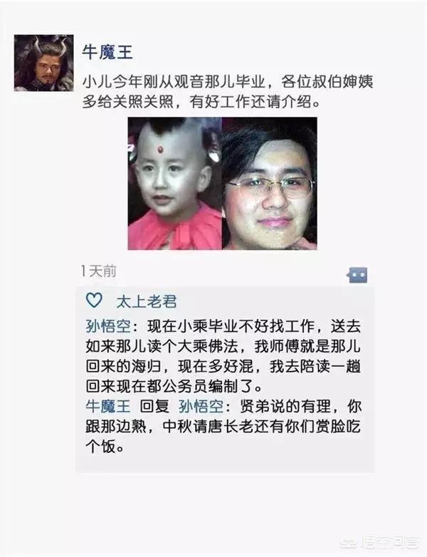
Task: Open the child photo on the left
Action: (x=174, y=183)
